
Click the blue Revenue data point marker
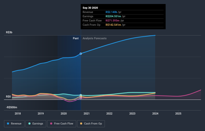point(81,54)
